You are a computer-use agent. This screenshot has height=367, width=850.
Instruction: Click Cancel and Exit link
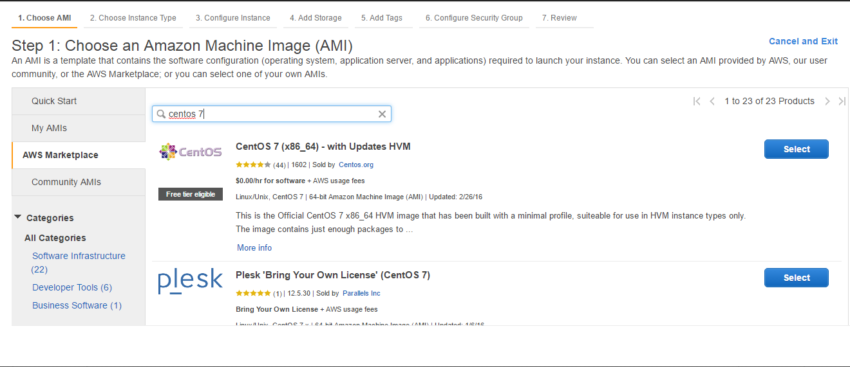click(x=803, y=41)
